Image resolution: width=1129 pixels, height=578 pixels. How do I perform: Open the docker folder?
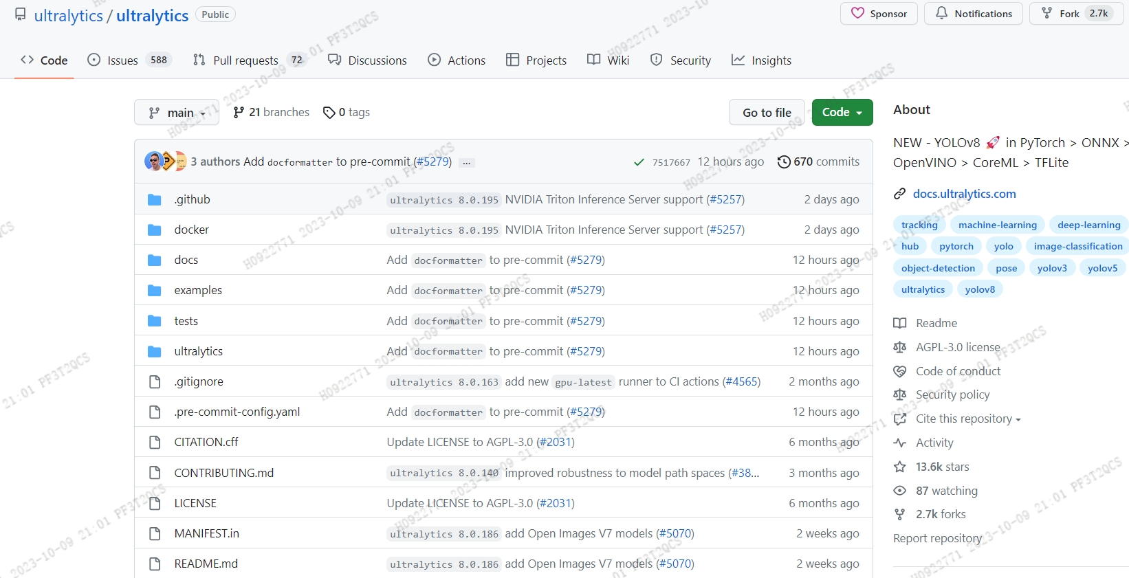click(x=191, y=230)
